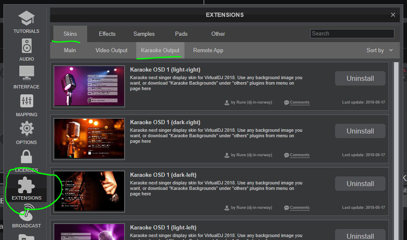This screenshot has width=407, height=240.
Task: Select the Remote App subtab
Action: click(x=208, y=50)
